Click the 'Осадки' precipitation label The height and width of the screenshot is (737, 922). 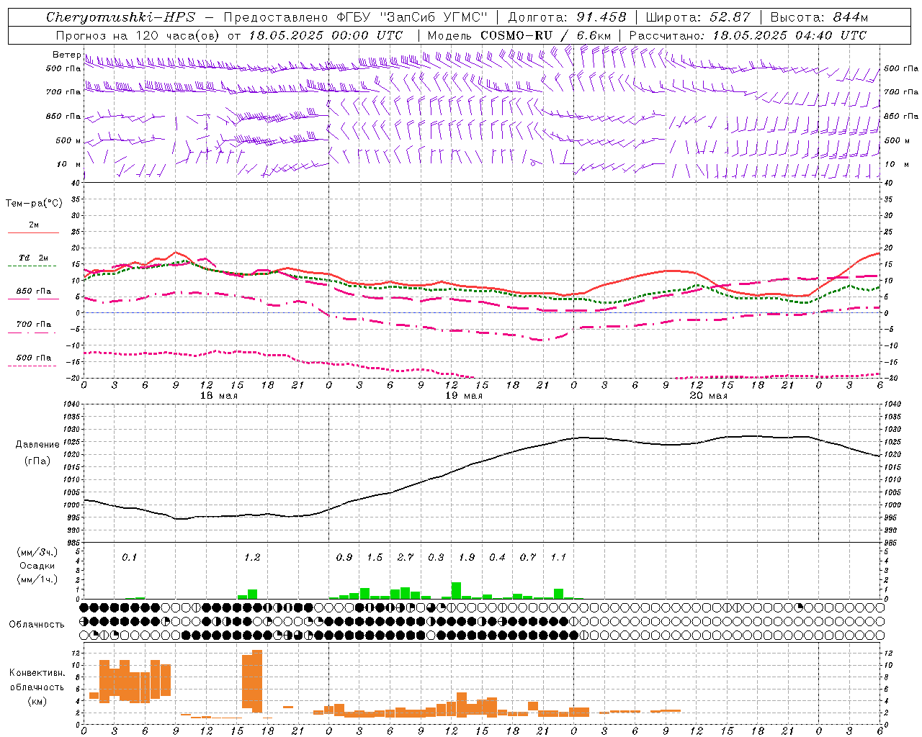tap(37, 566)
